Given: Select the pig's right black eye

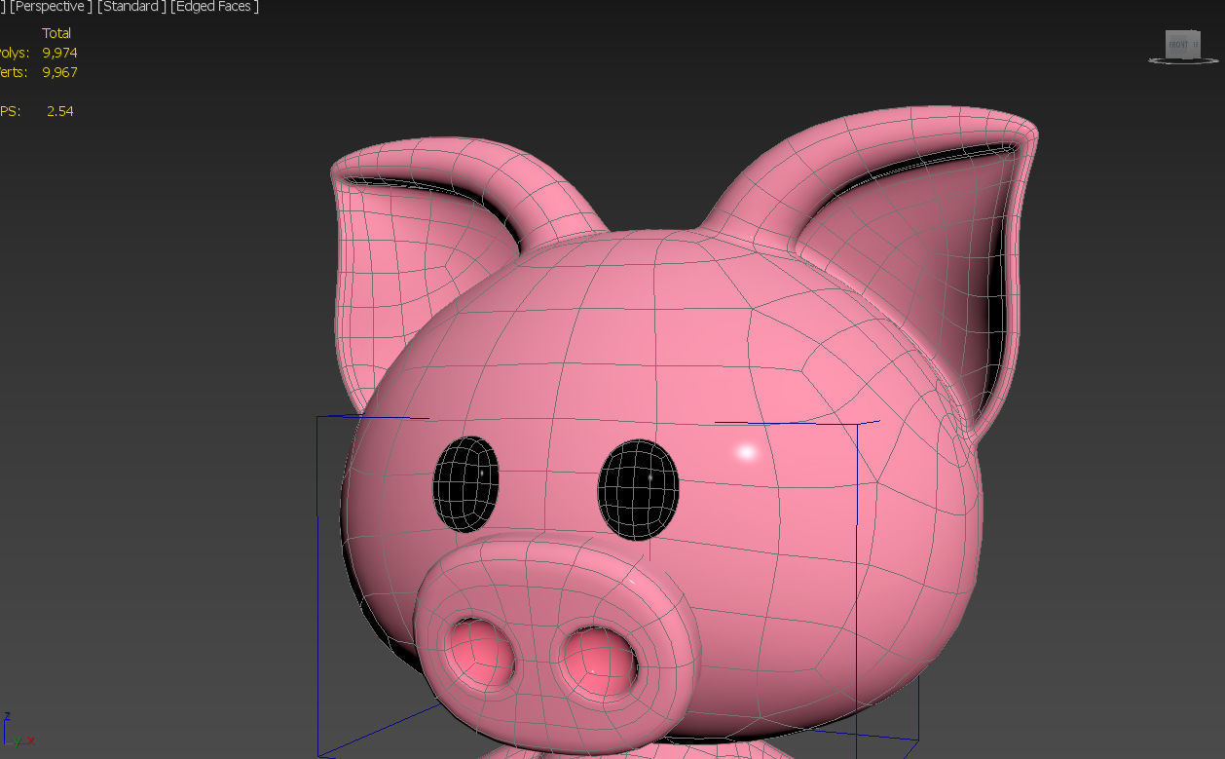Looking at the screenshot, I should [x=638, y=488].
